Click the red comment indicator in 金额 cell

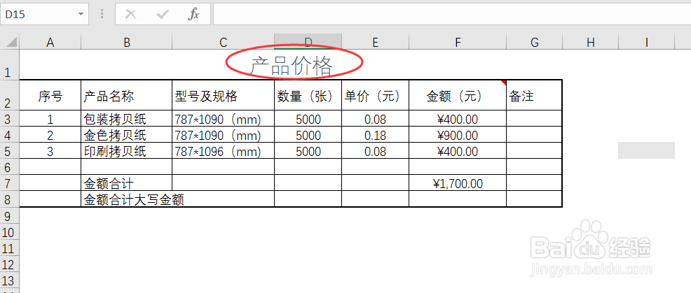[504, 83]
